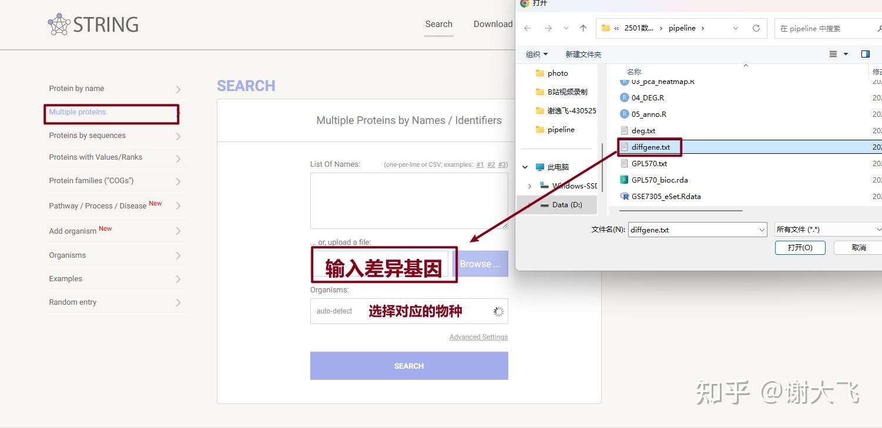The image size is (882, 428).
Task: Click the SEARCH button on the STRING page
Action: tap(408, 365)
